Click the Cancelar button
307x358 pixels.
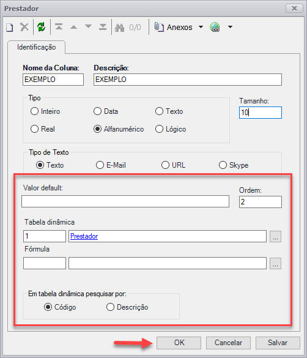pyautogui.click(x=228, y=343)
